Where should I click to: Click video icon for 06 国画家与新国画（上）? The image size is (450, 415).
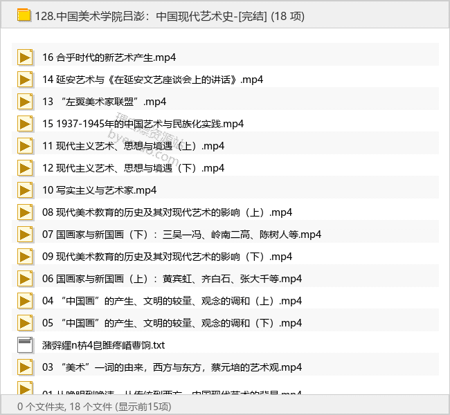coord(26,279)
